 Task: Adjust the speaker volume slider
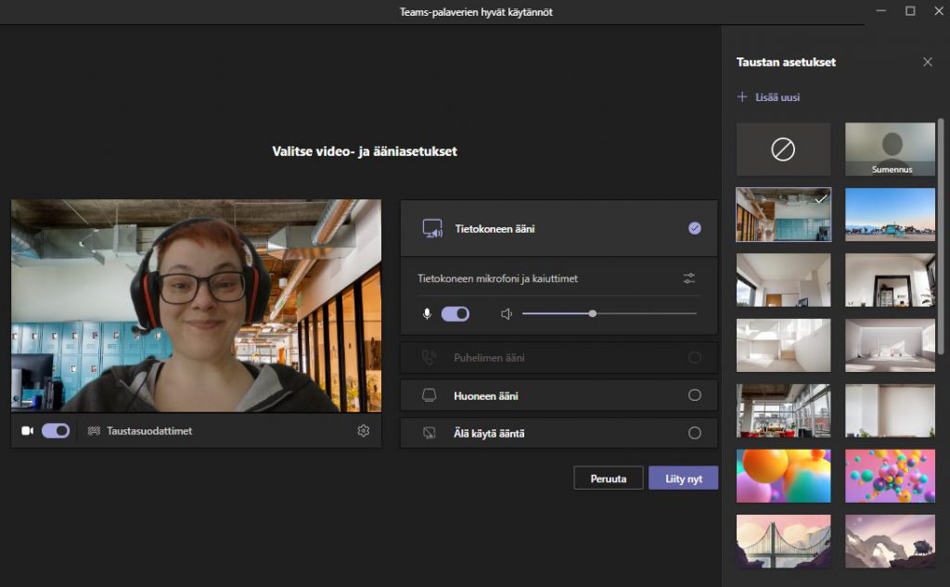609,313
